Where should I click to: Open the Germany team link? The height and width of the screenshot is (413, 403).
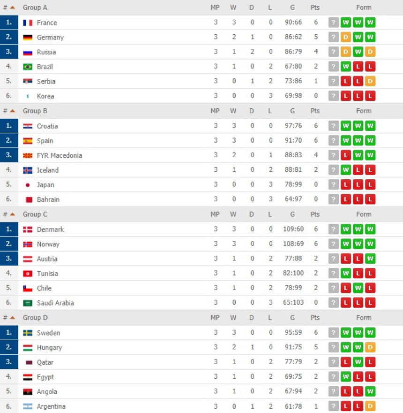(x=50, y=38)
